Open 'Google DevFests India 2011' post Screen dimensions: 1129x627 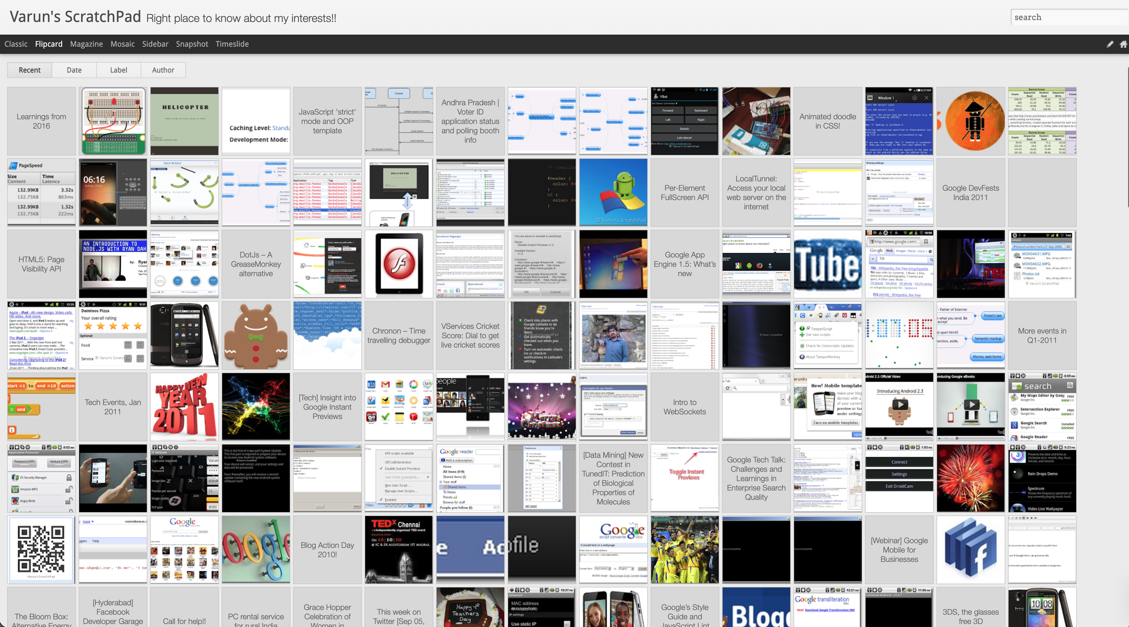970,193
